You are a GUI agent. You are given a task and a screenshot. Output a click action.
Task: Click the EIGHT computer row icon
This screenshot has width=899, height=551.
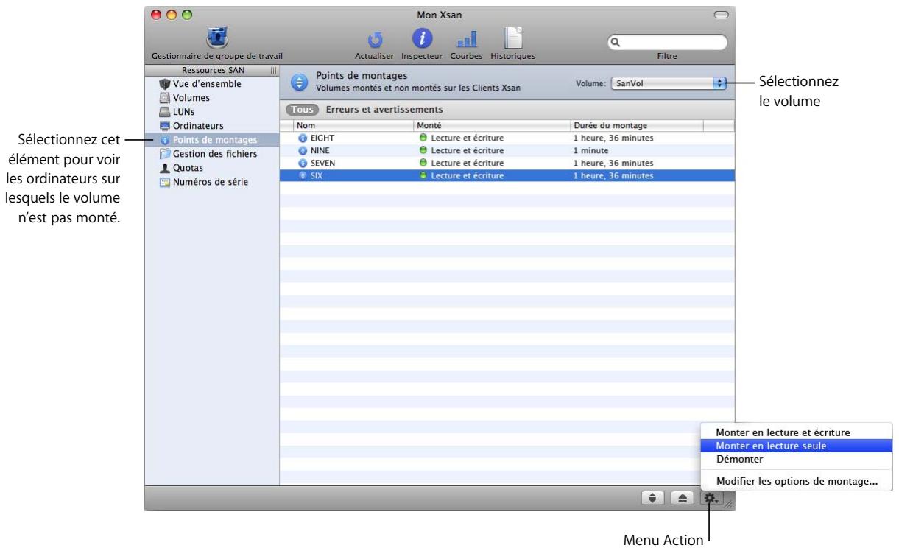click(302, 138)
